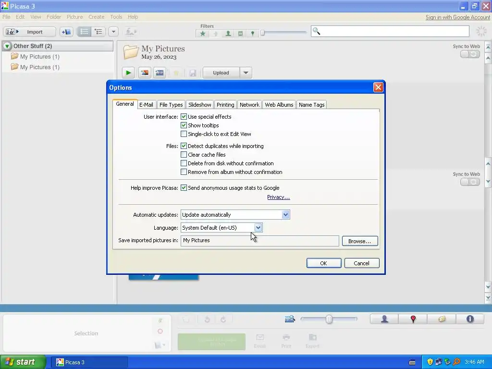492x369 pixels.
Task: Click the Print icon in bottom tray
Action: (286, 341)
